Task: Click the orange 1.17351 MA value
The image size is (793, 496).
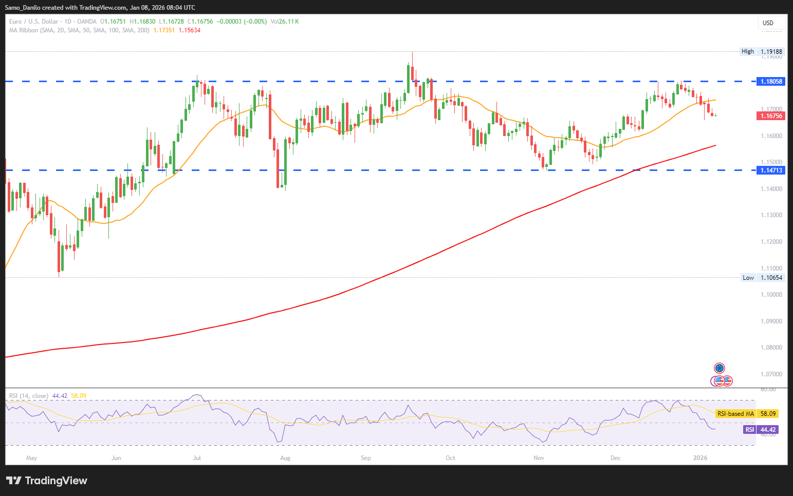Action: pyautogui.click(x=164, y=30)
